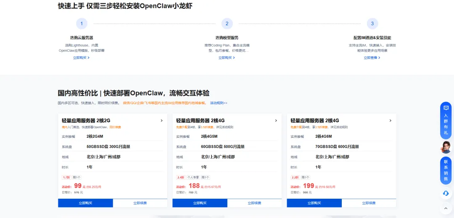Click 50GBSSD盘 300G月流量 text
This screenshot has height=218, width=454.
pyautogui.click(x=108, y=147)
